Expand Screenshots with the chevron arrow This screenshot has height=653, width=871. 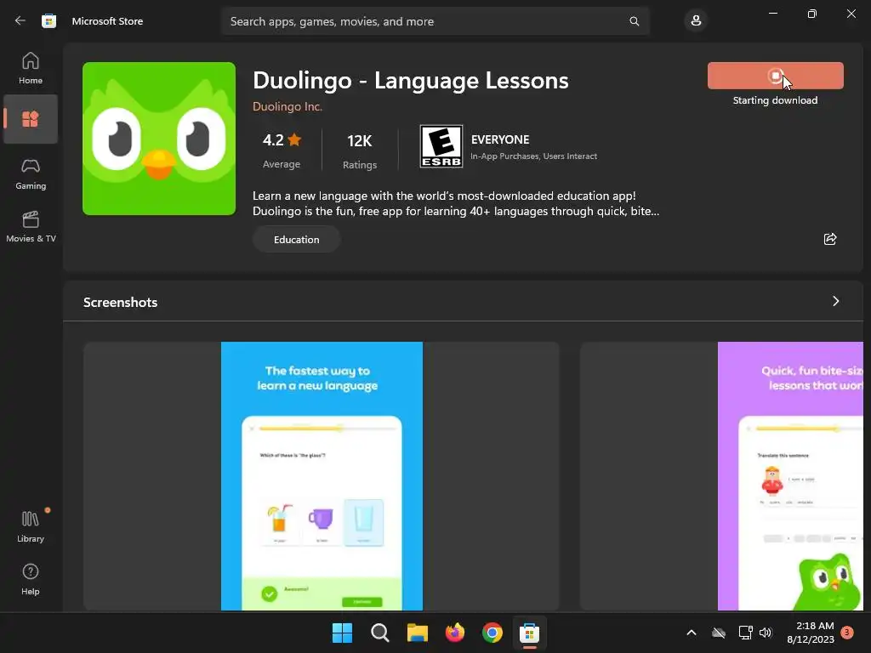(x=835, y=301)
